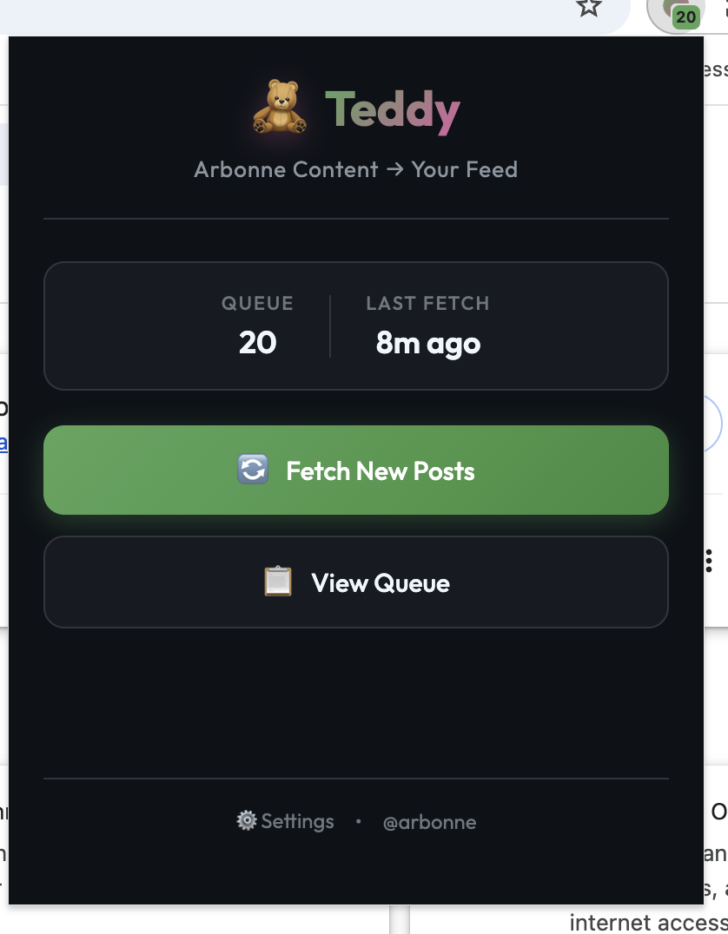Click the LAST FETCH label
The height and width of the screenshot is (934, 728).
pos(428,304)
